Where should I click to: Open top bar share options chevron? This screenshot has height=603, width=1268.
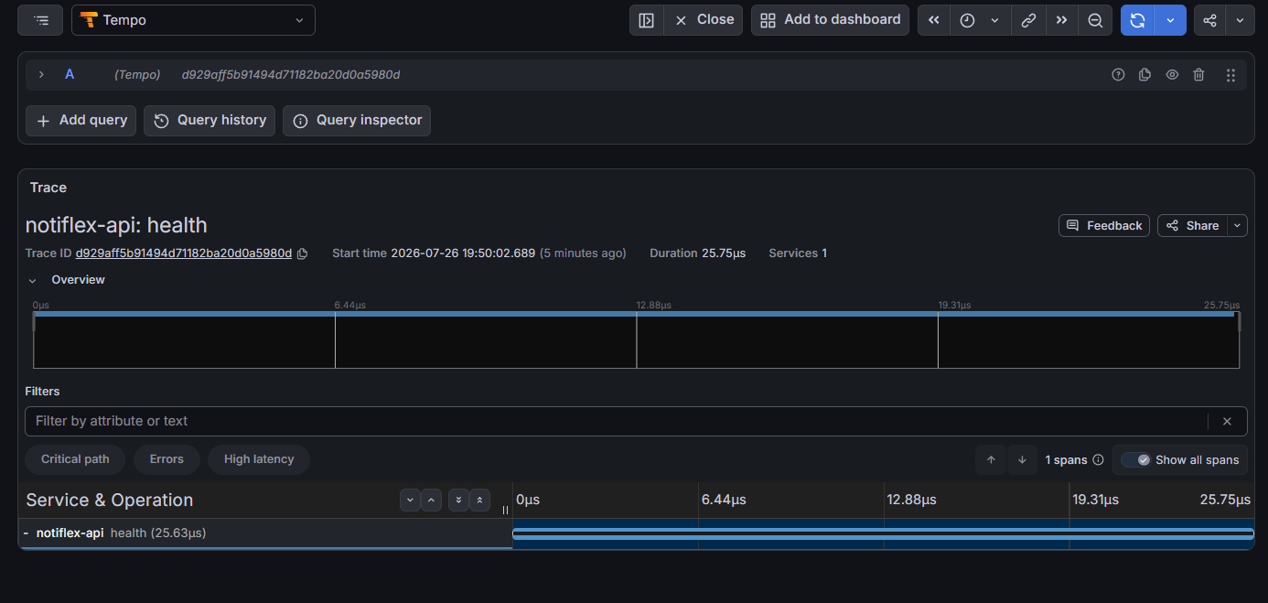point(1240,20)
